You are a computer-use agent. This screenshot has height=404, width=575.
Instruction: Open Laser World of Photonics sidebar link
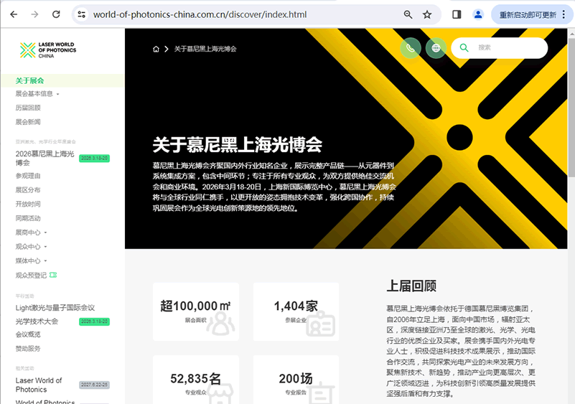pyautogui.click(x=39, y=385)
